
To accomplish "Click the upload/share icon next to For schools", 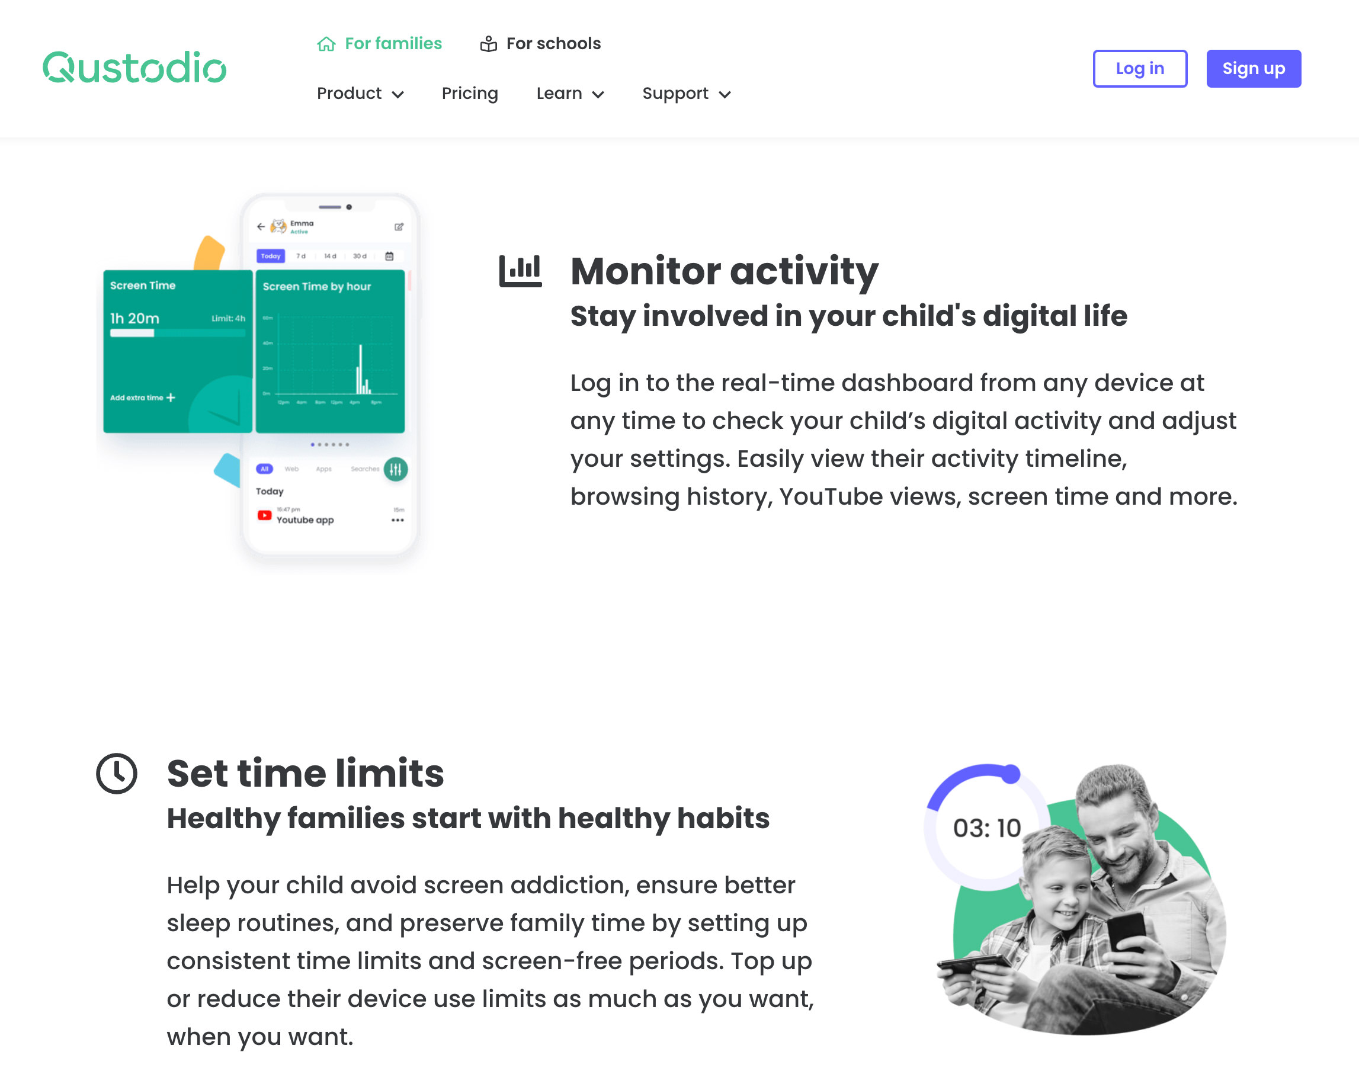I will (x=487, y=43).
